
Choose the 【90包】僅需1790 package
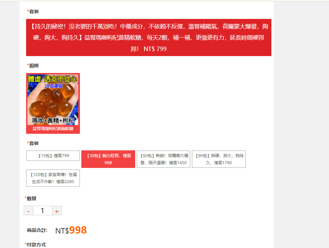coord(219,159)
